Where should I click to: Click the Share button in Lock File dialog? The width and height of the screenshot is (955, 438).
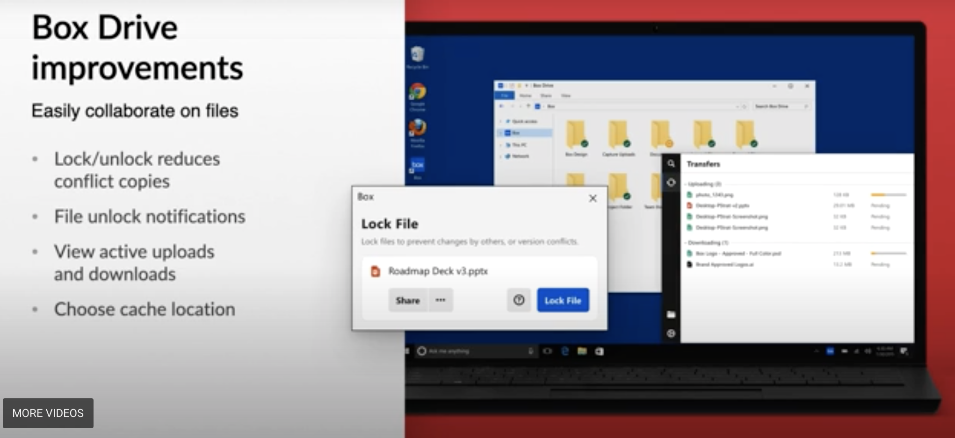click(x=408, y=300)
